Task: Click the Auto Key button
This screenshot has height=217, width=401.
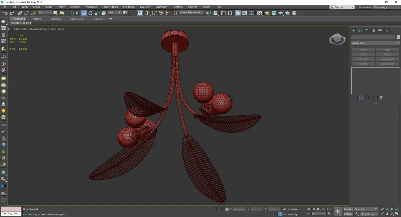Action: point(348,209)
